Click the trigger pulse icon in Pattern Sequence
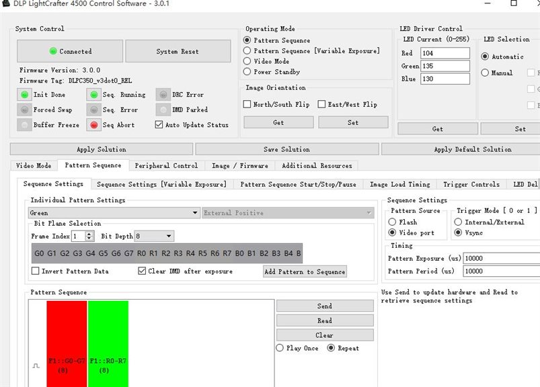Image resolution: width=540 pixels, height=387 pixels. (x=36, y=365)
